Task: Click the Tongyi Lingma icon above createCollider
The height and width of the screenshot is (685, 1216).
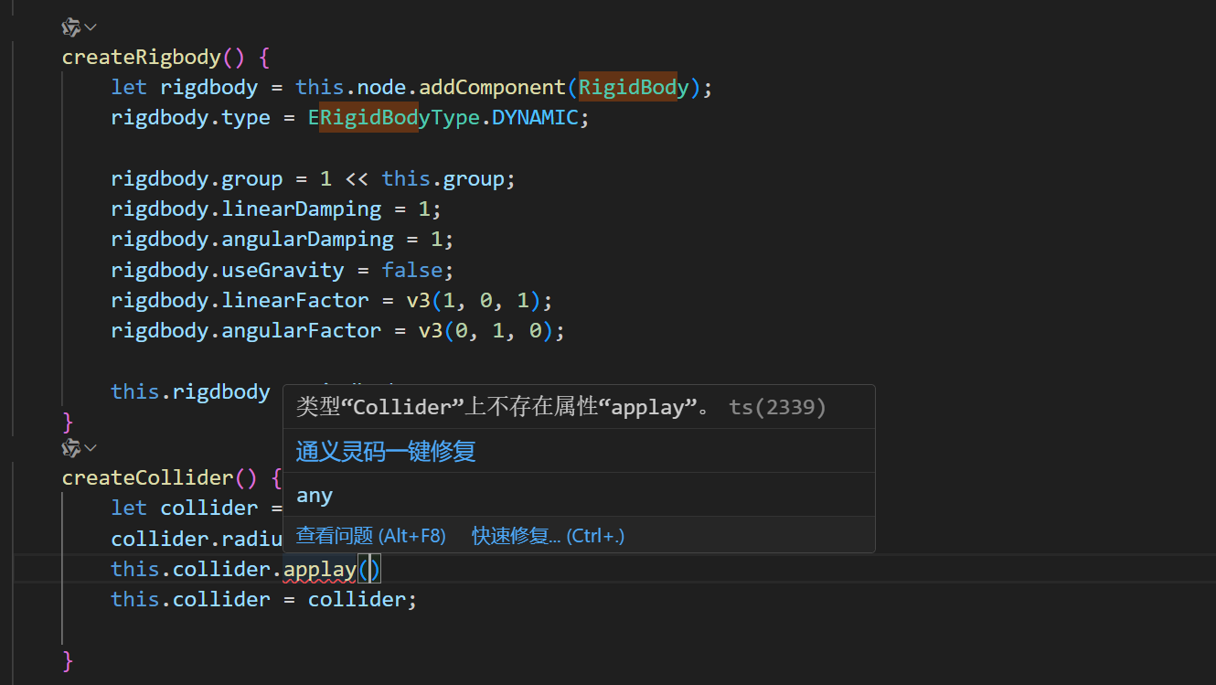Action: tap(70, 448)
